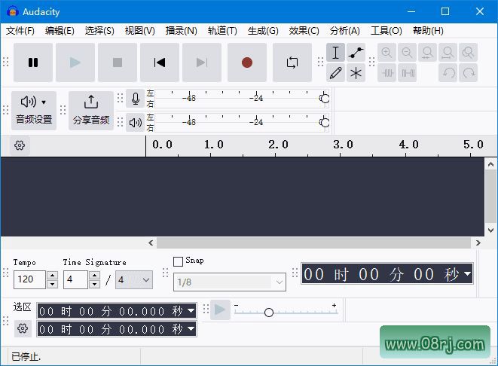
Task: Click Silence audio selection icon
Action: point(407,73)
